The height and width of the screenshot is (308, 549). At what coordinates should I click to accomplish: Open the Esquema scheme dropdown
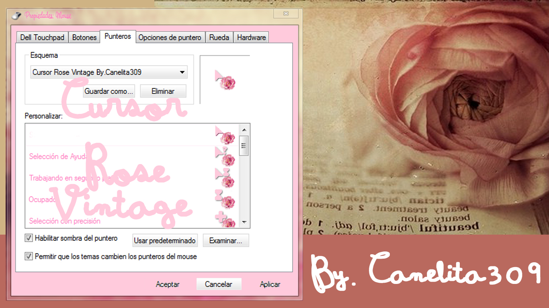[x=109, y=72]
